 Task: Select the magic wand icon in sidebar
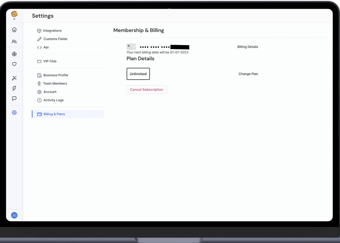pos(14,78)
